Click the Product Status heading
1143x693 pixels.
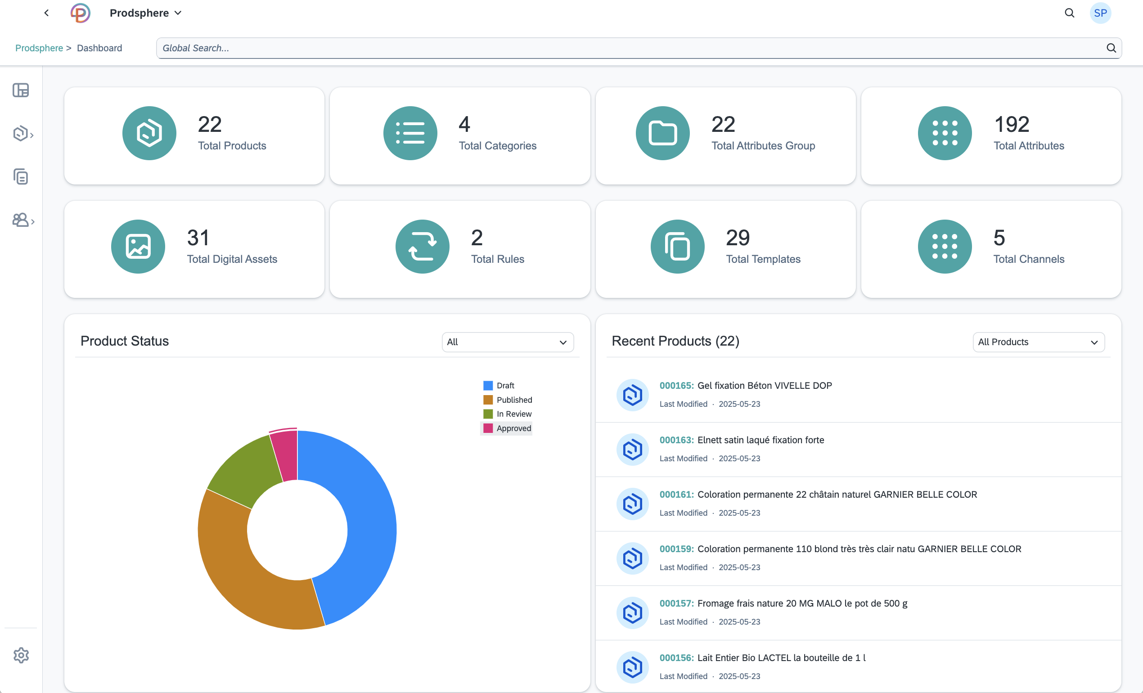click(x=125, y=342)
